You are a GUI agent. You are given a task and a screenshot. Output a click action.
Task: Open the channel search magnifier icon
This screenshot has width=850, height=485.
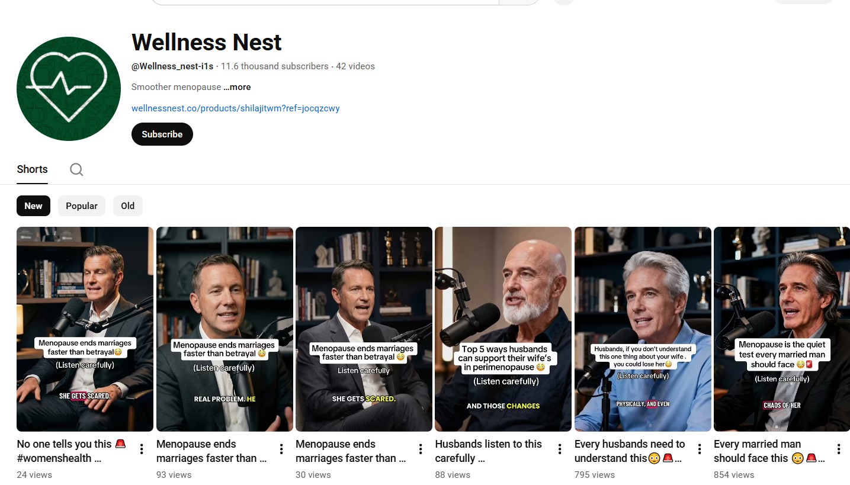(76, 169)
